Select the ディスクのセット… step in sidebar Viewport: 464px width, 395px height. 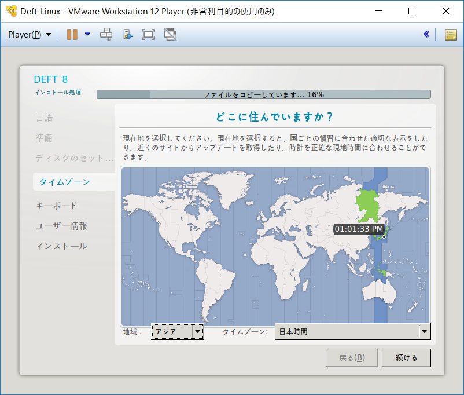75,158
